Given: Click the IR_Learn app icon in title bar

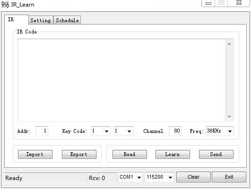Looking at the screenshot, I should pyautogui.click(x=5, y=5).
